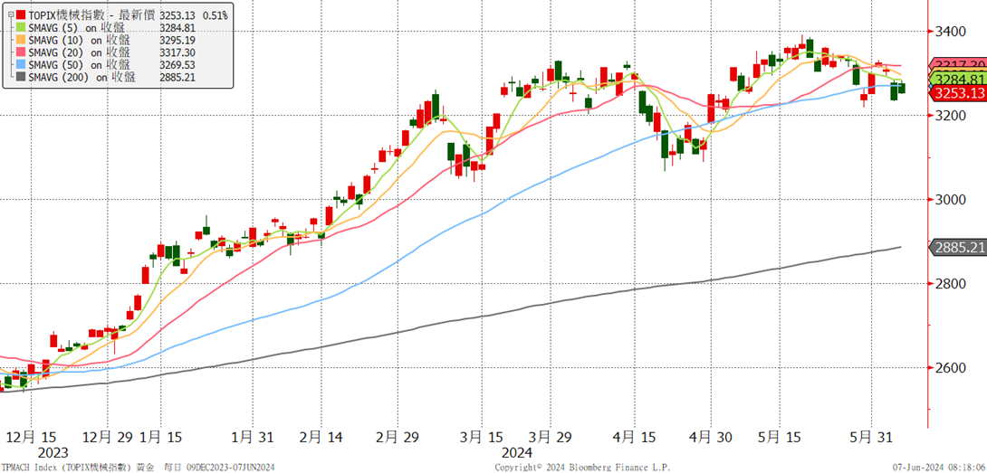Click the 2024 year label on the axis
The image size is (987, 473).
tap(518, 452)
